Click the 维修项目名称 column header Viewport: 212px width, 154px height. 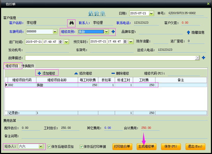coord(57,80)
